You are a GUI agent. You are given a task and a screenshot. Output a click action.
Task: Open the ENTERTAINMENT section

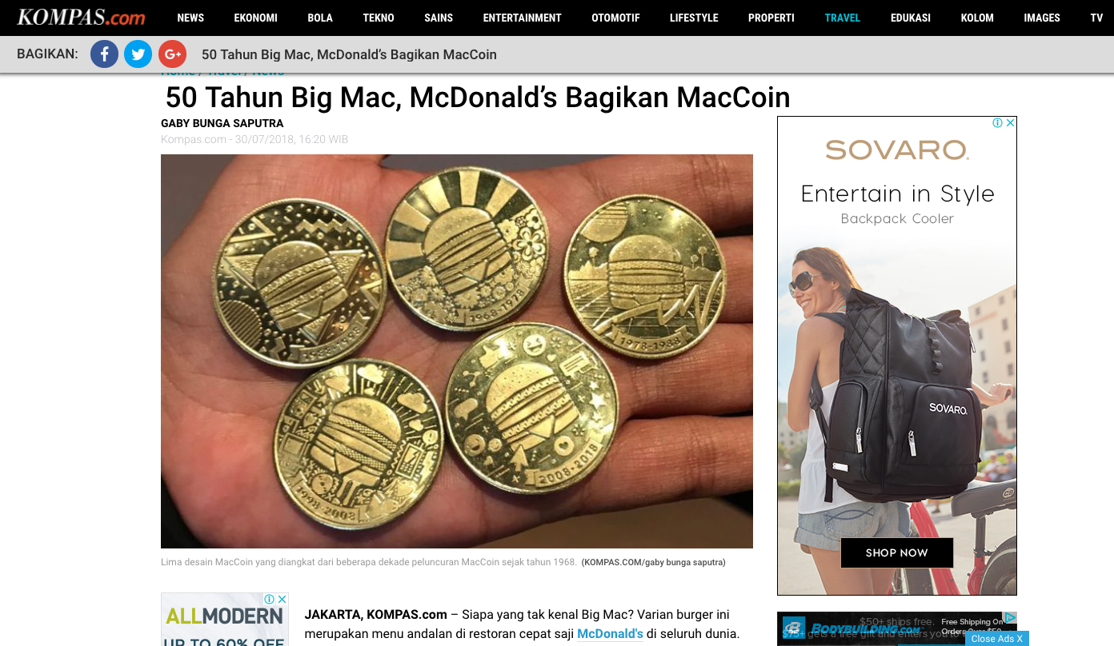[x=523, y=18]
